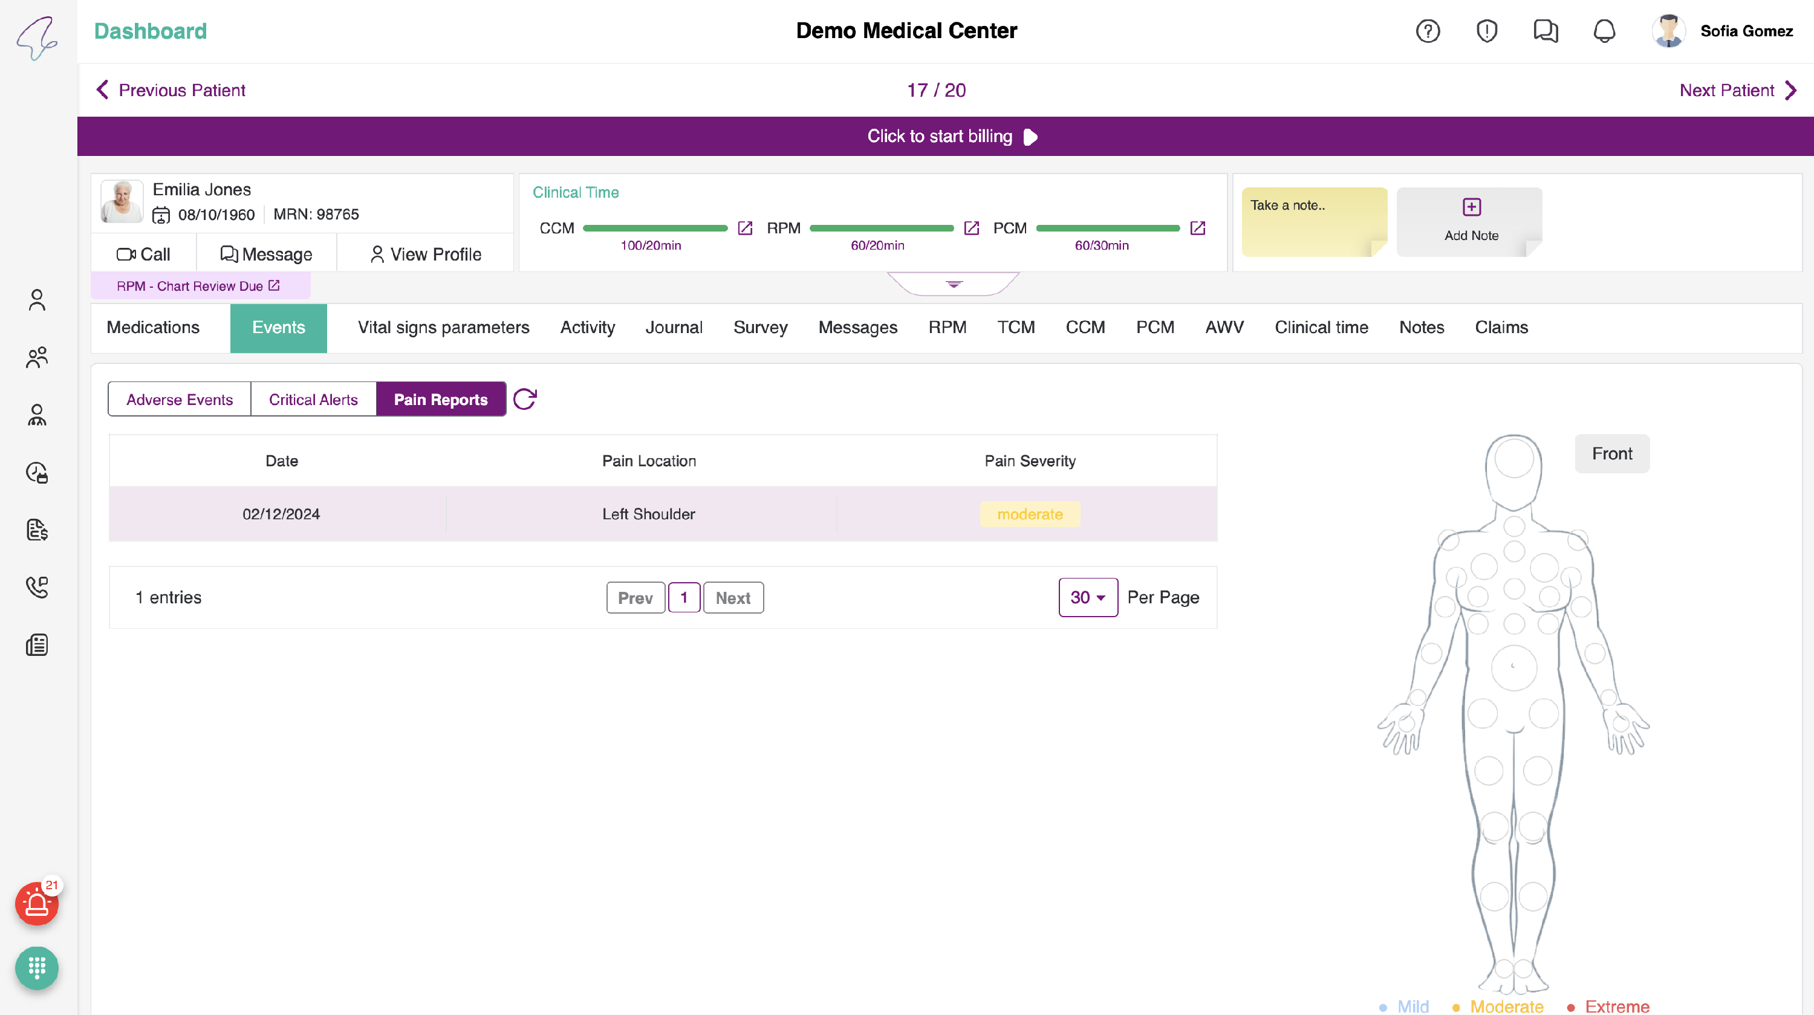Screen dimensions: 1814x1015
Task: Click the refresh icon beside Pain Reports
Action: pyautogui.click(x=525, y=399)
